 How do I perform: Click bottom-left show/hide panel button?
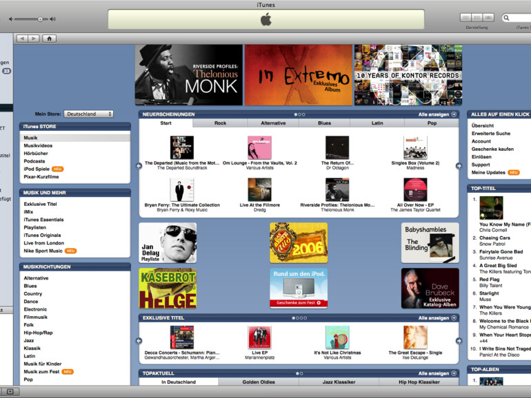coord(10,392)
